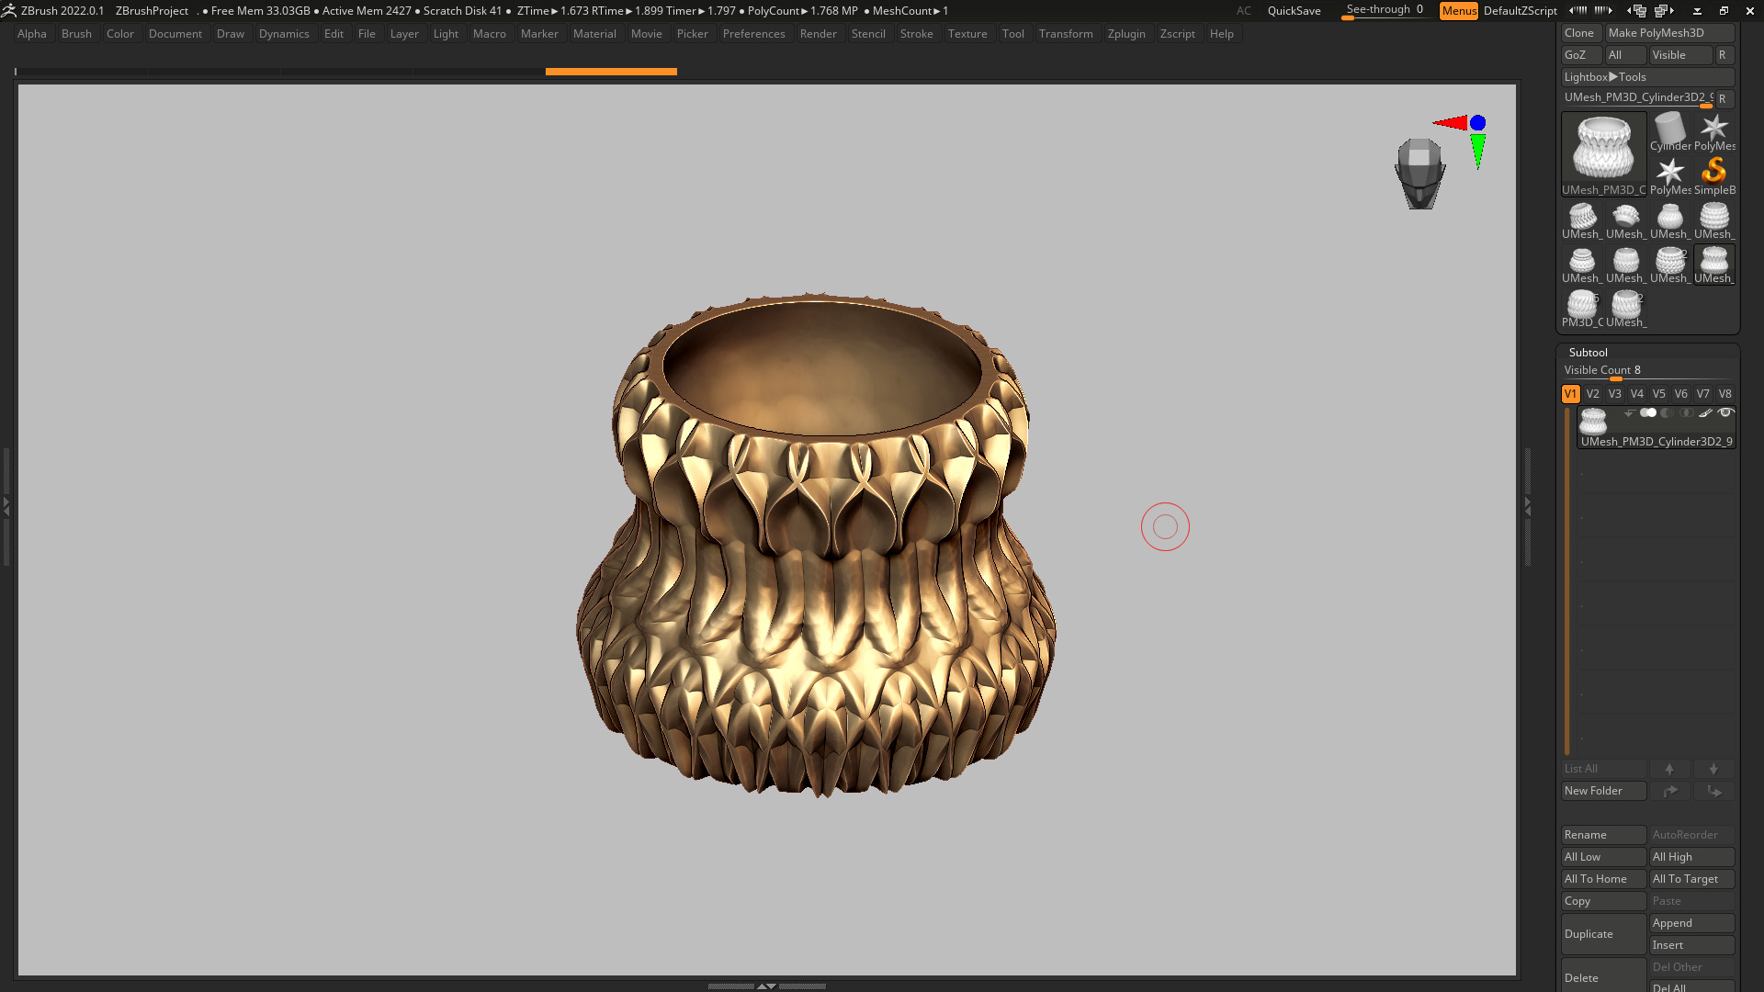Viewport: 1764px width, 992px height.
Task: Click the large current UMesh_PM3D_C tool thumbnail
Action: tap(1604, 153)
